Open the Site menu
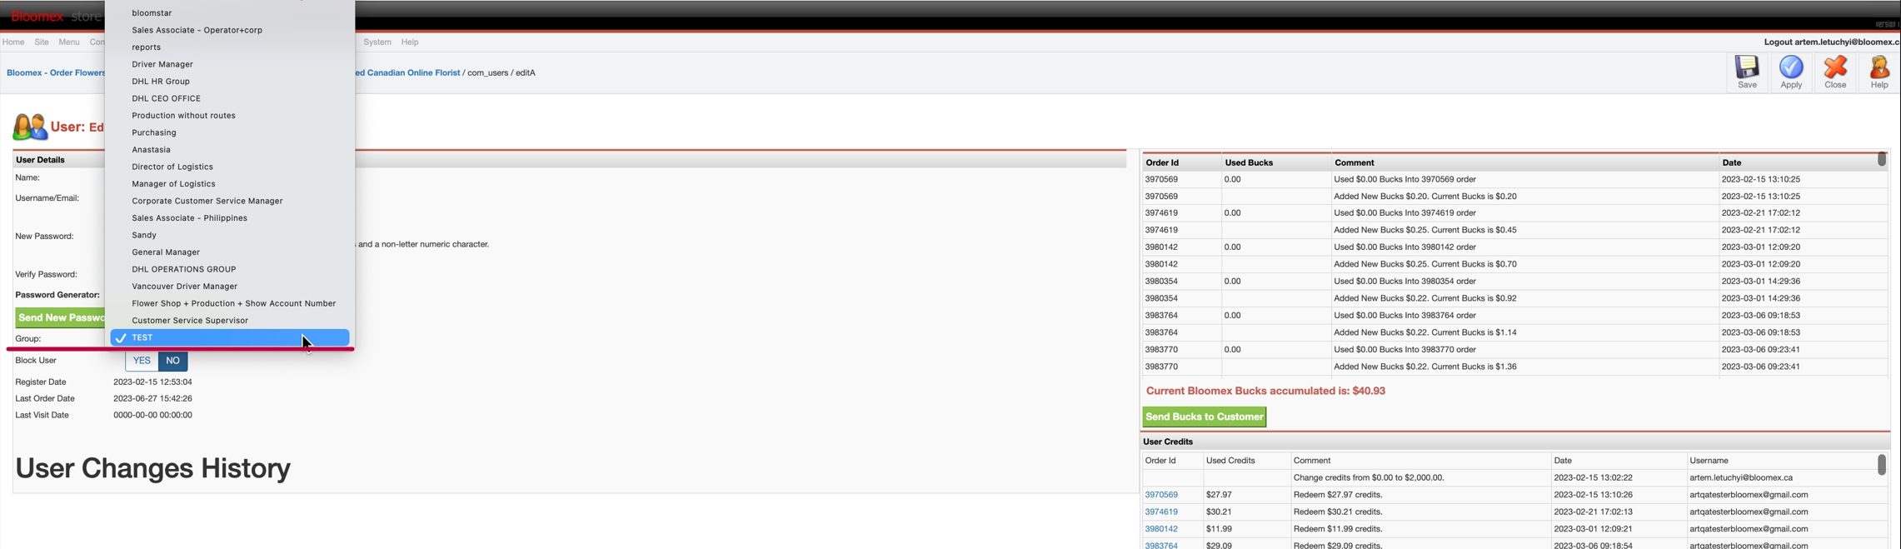The height and width of the screenshot is (549, 1901). click(42, 42)
